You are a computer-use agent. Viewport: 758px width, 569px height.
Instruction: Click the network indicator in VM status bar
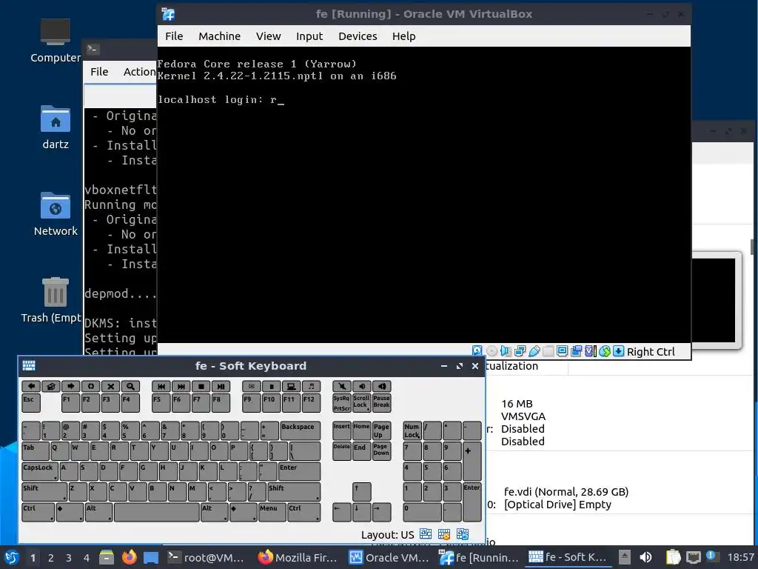point(520,350)
